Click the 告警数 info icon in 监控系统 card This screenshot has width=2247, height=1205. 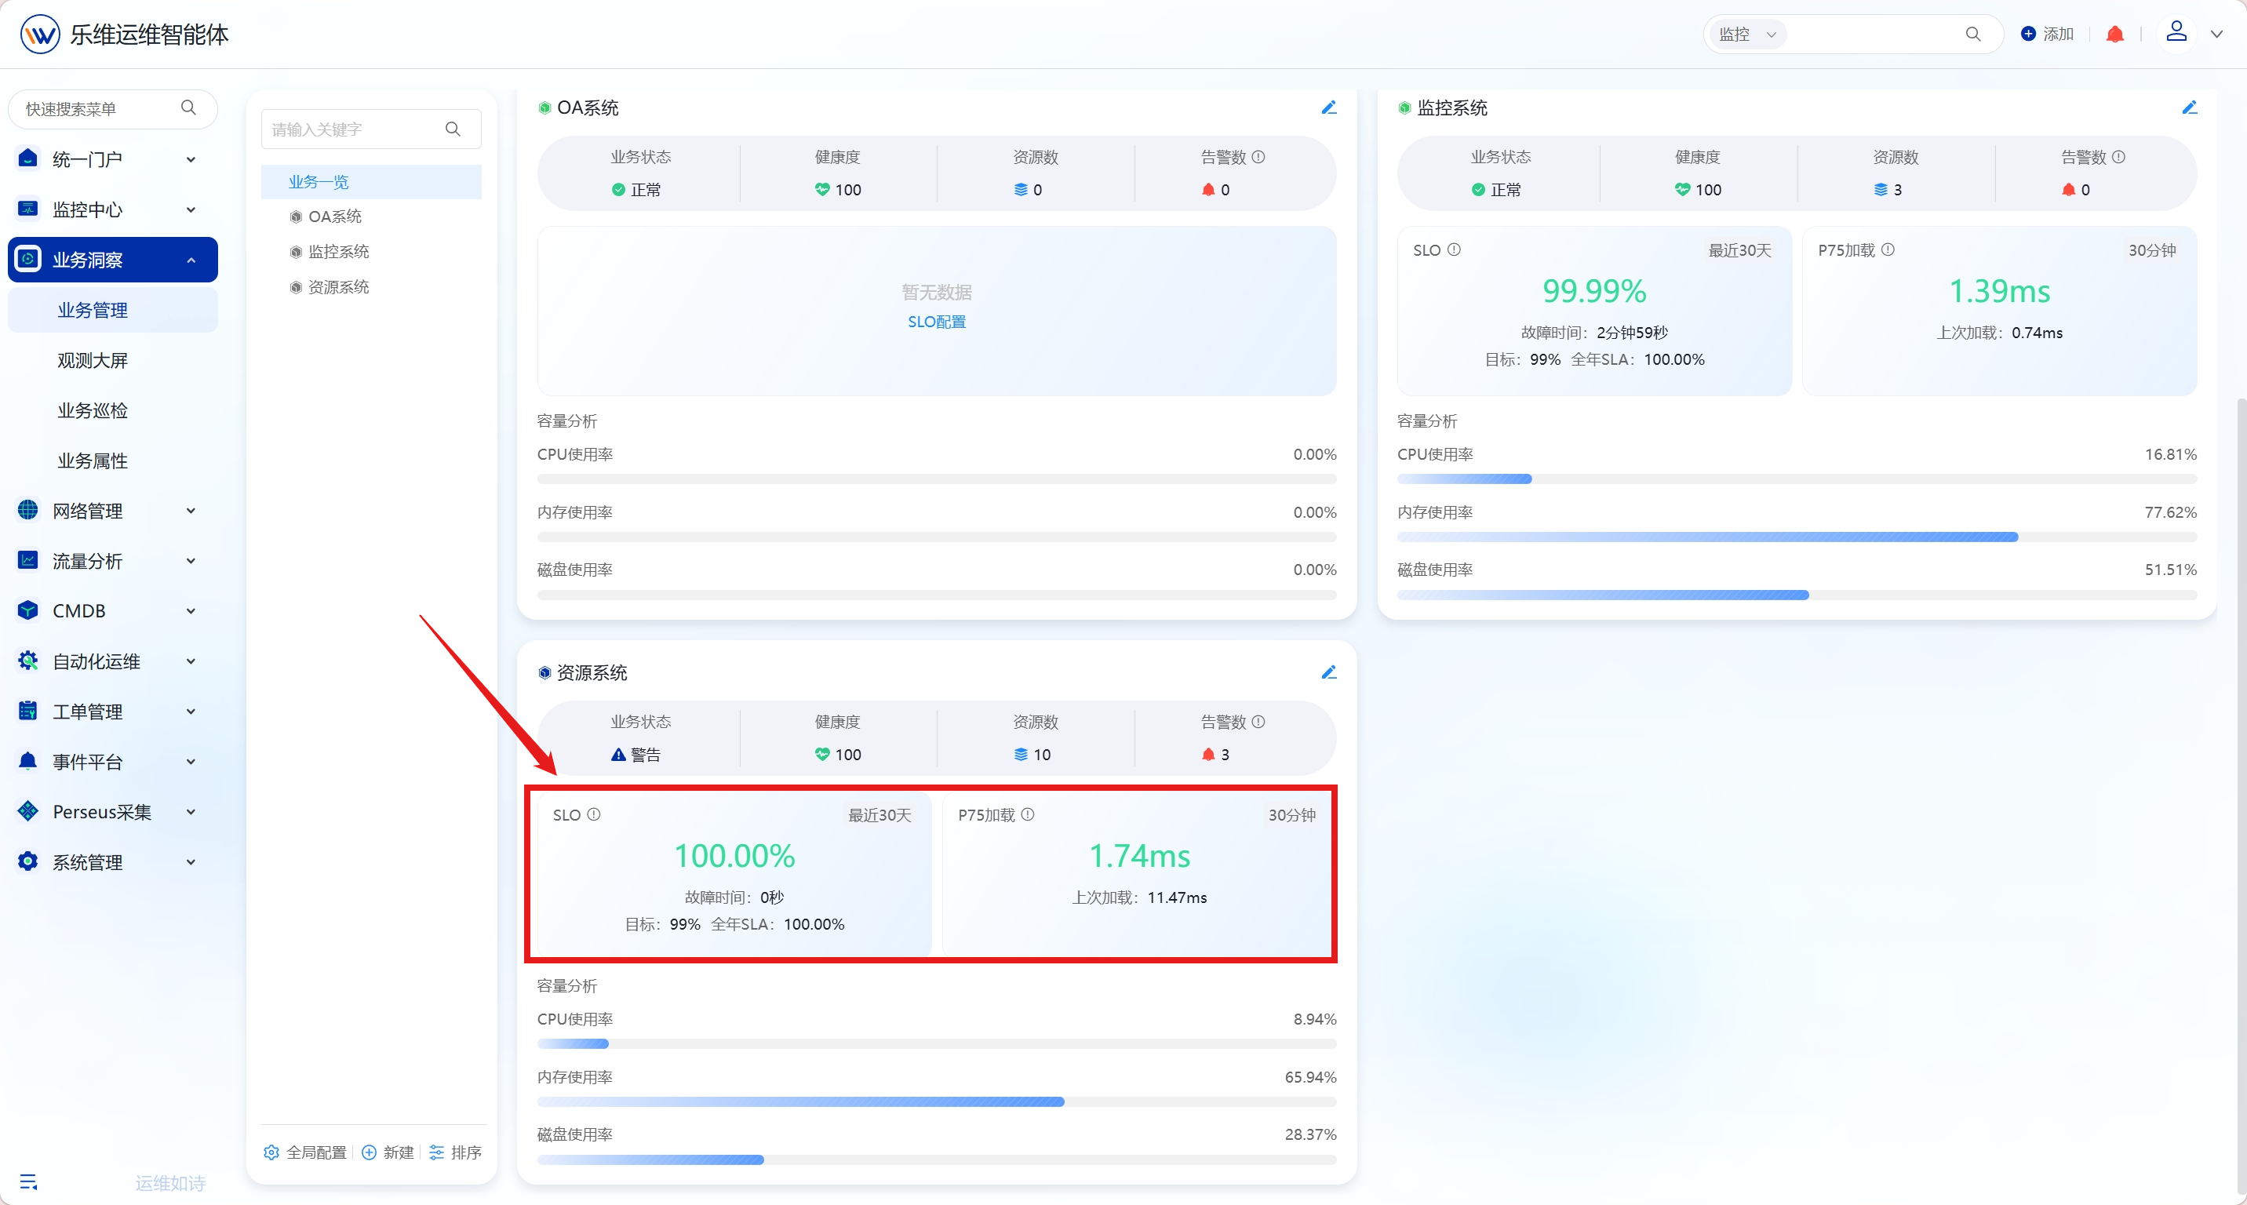pos(2119,157)
